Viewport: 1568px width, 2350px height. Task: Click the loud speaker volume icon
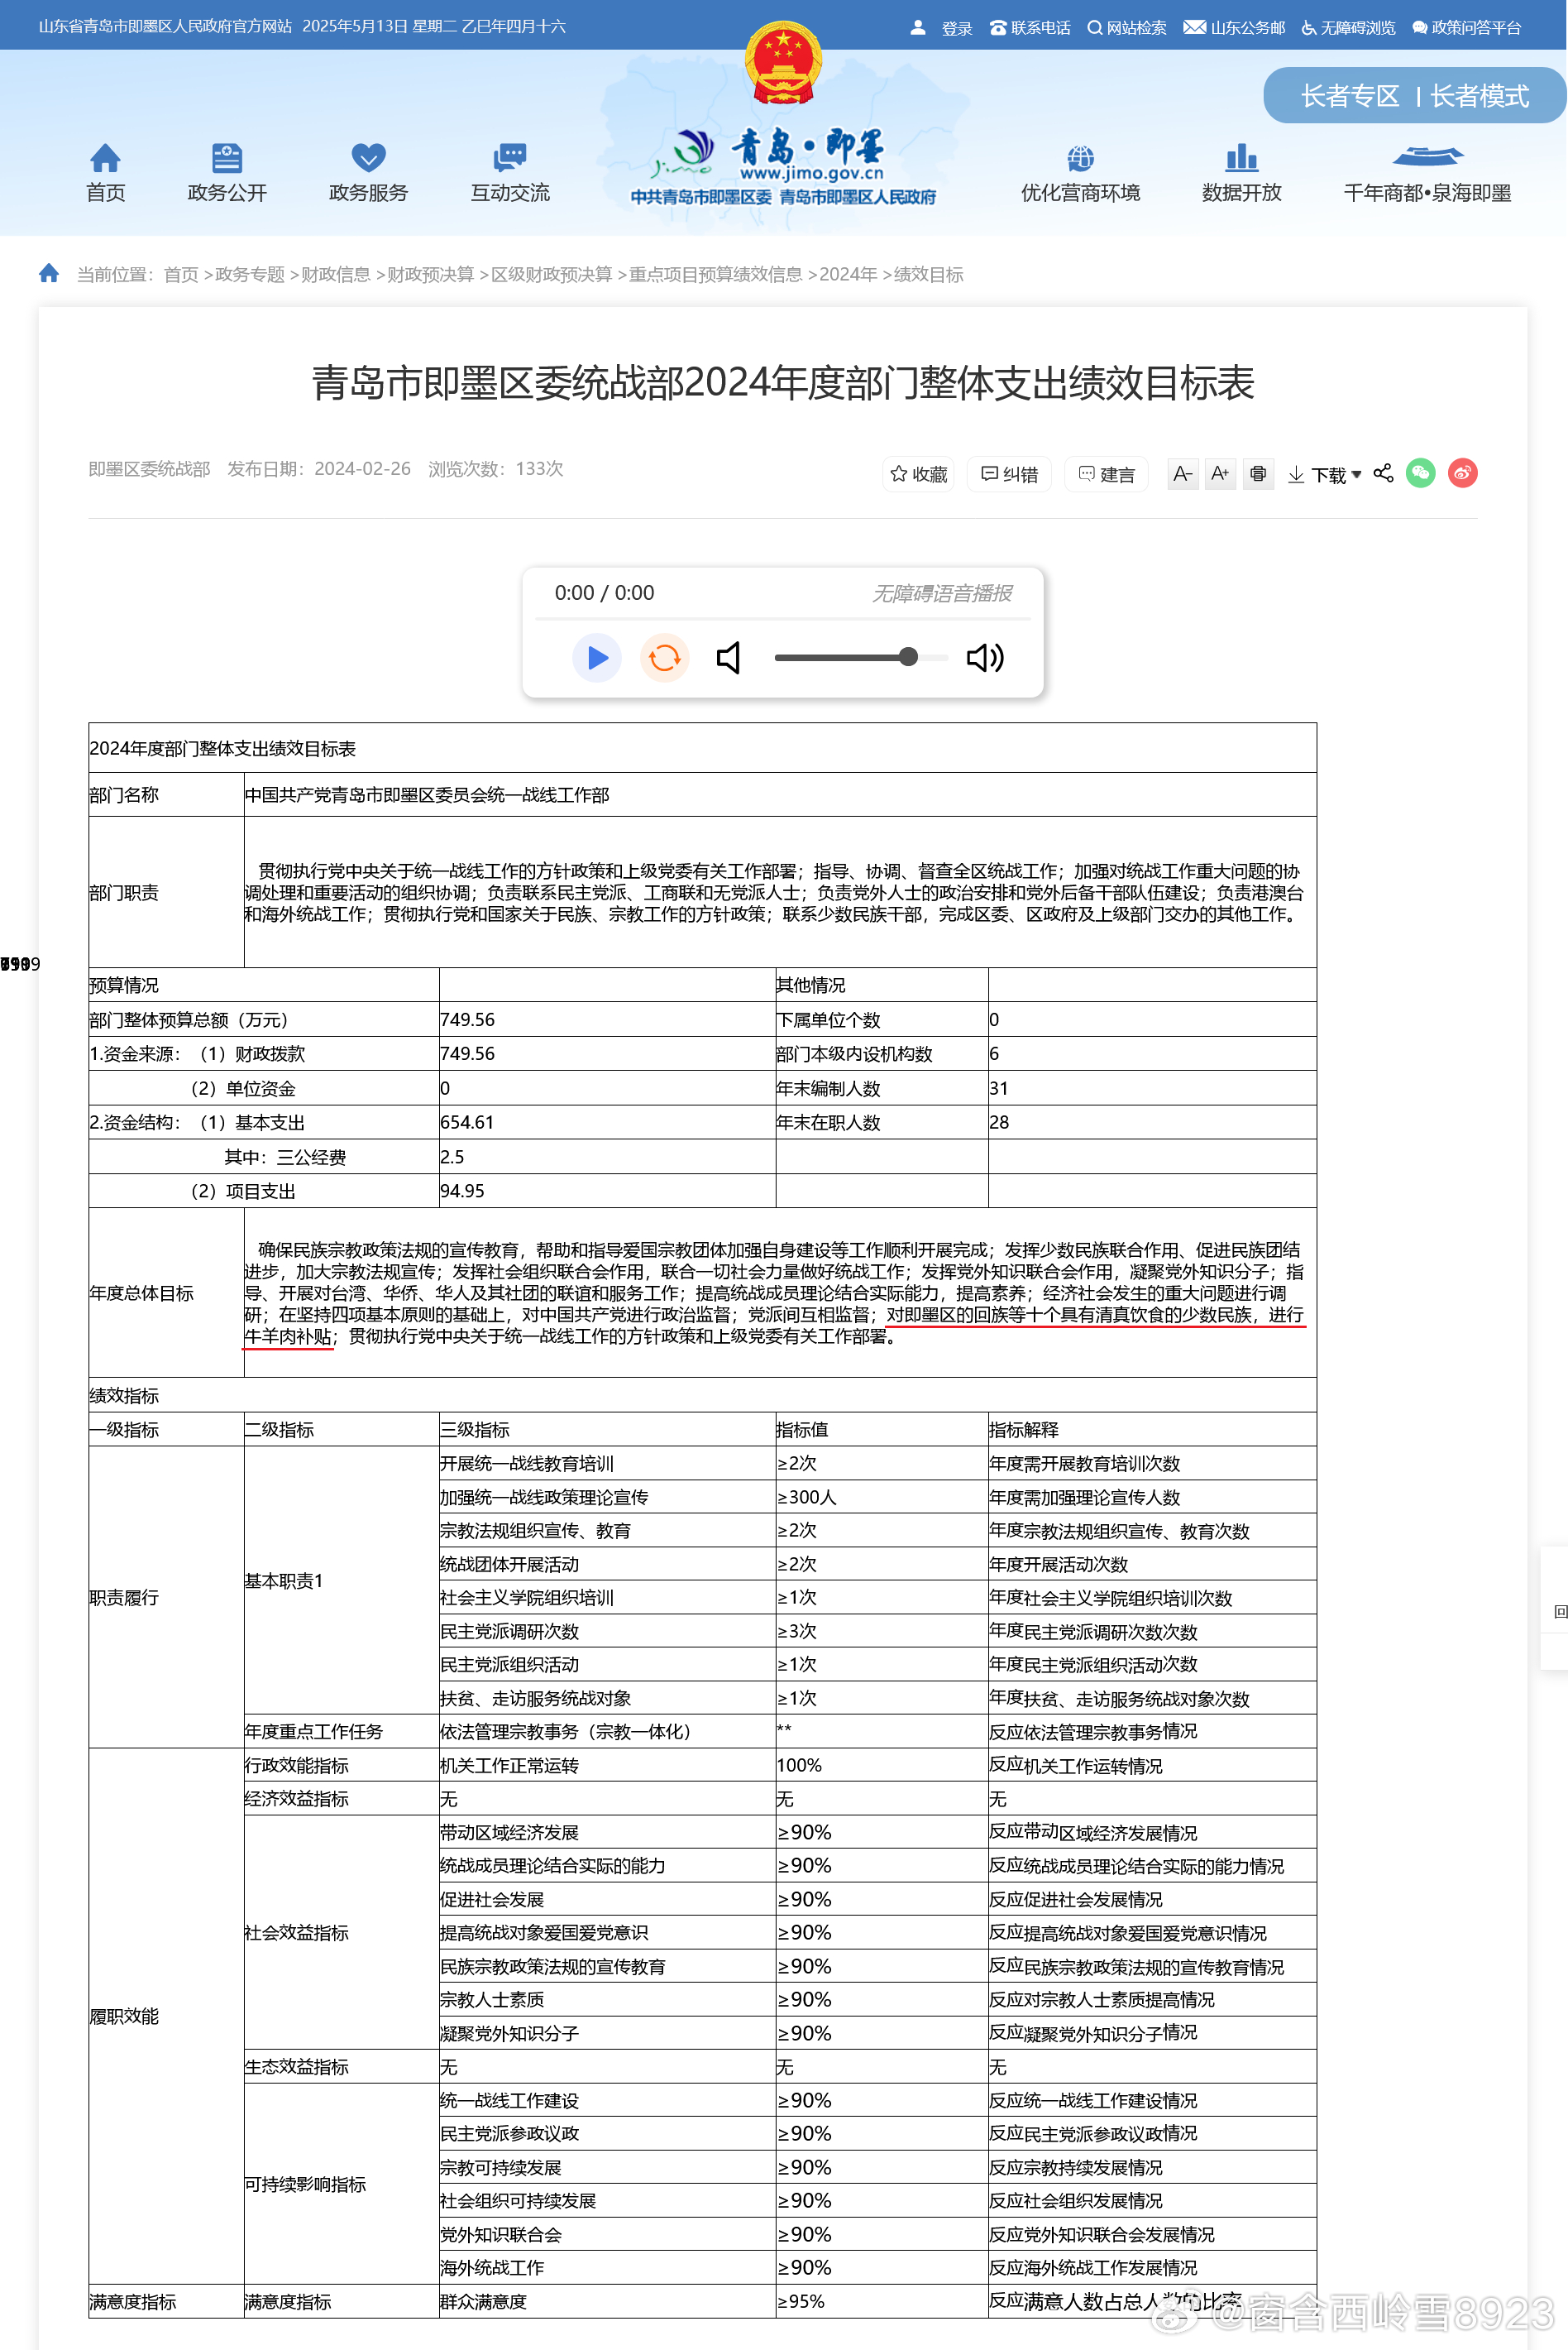click(984, 657)
